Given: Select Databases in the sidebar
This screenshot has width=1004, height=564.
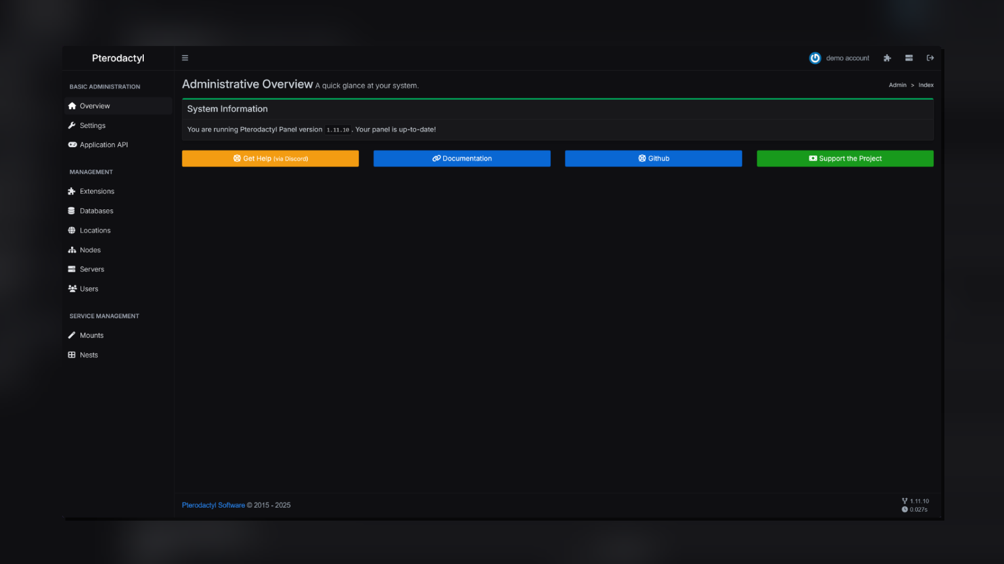Looking at the screenshot, I should (x=96, y=211).
